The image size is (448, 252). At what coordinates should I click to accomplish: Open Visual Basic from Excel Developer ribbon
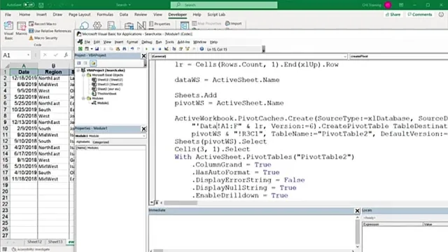click(8, 30)
